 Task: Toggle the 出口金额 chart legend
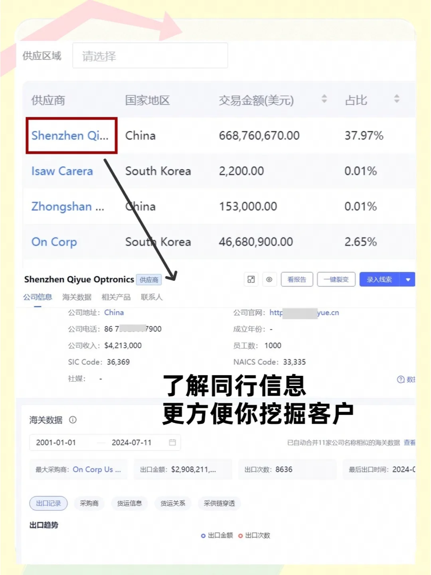pos(218,535)
